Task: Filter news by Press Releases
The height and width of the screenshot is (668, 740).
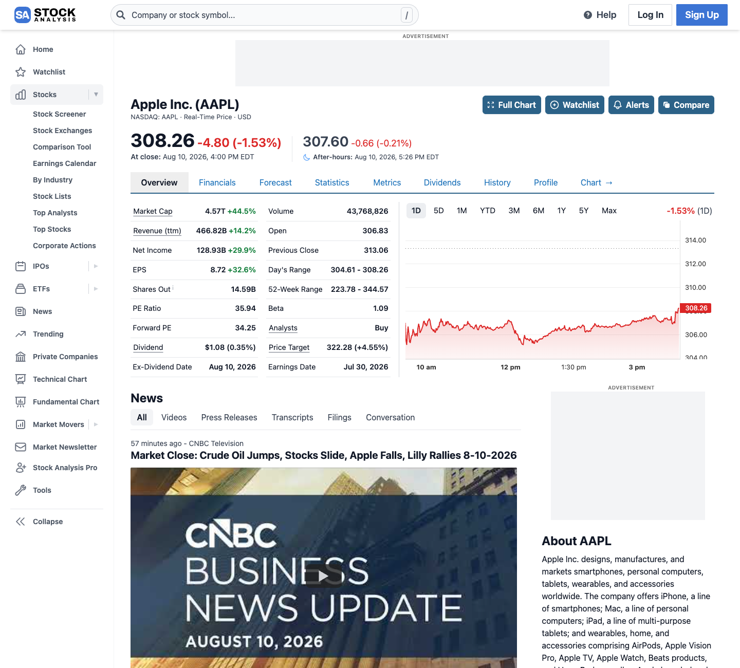Action: [229, 418]
